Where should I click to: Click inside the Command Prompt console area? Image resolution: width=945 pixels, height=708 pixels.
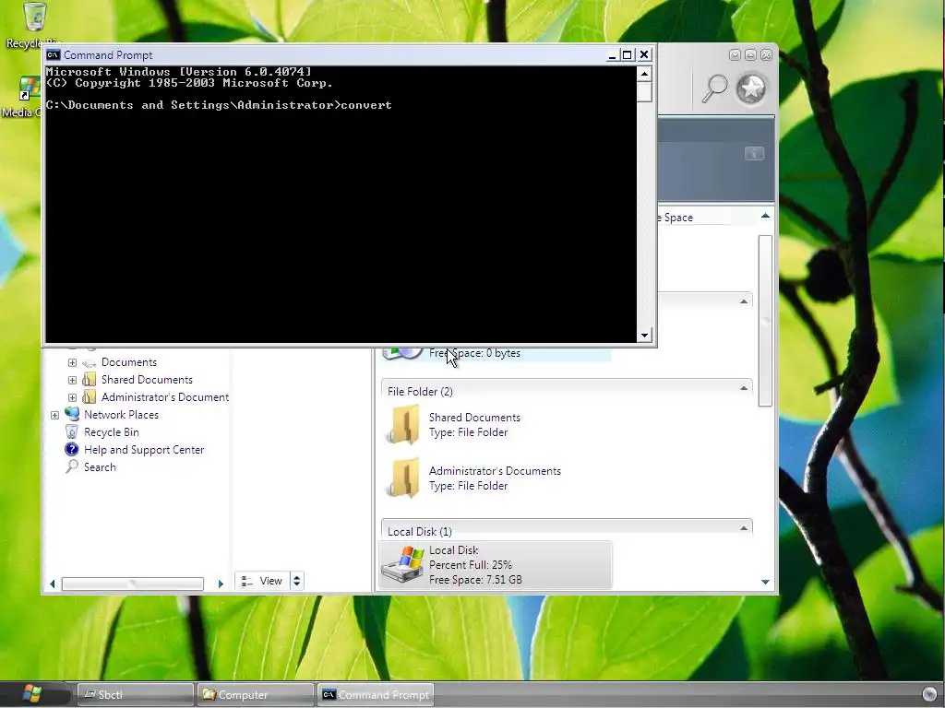[x=341, y=204]
